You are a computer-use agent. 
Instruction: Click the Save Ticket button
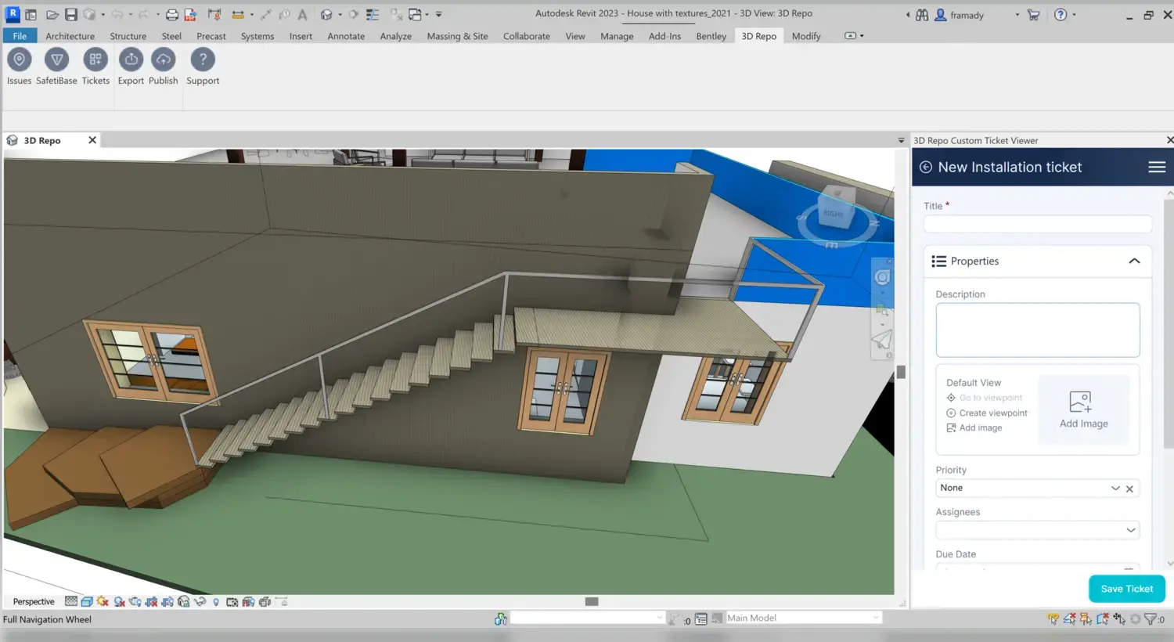1126,588
